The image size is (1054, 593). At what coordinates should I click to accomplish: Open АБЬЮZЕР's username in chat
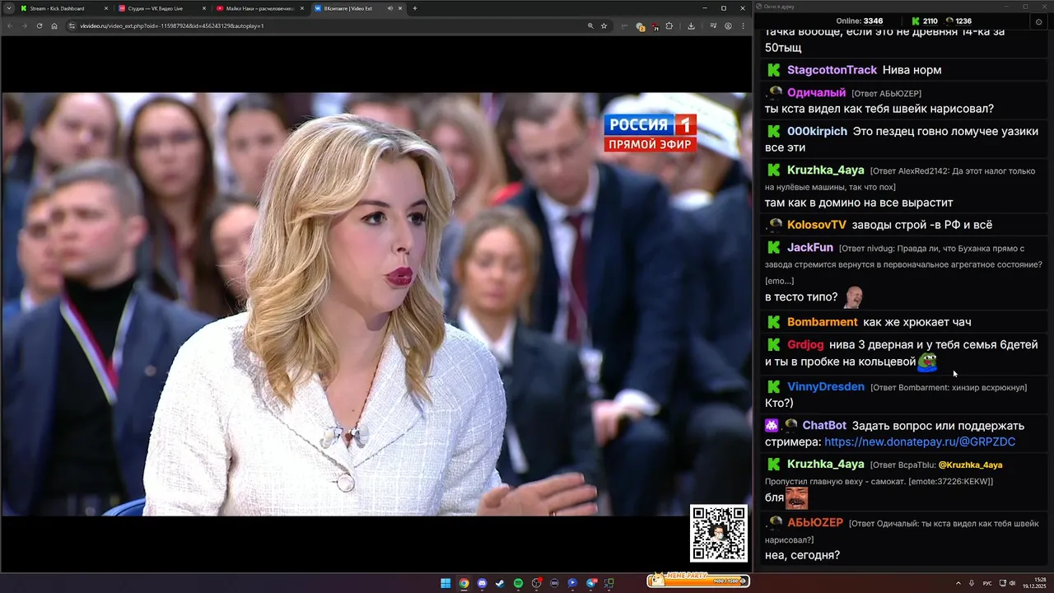[815, 523]
